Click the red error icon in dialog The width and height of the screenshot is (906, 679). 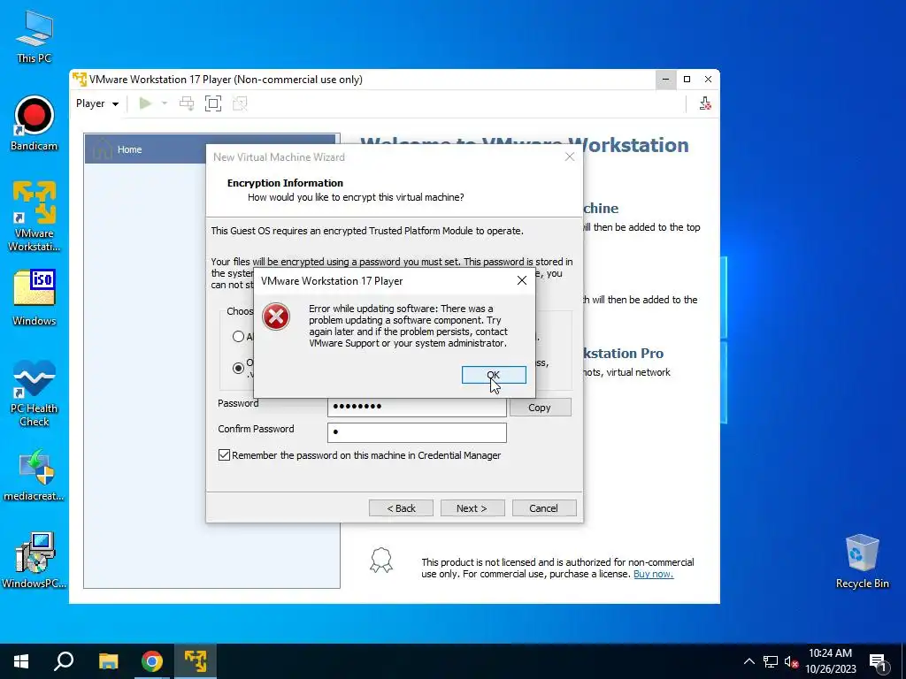point(276,317)
